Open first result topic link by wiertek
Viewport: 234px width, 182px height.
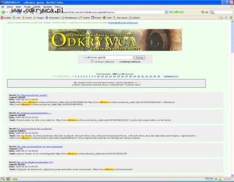pos(32,95)
